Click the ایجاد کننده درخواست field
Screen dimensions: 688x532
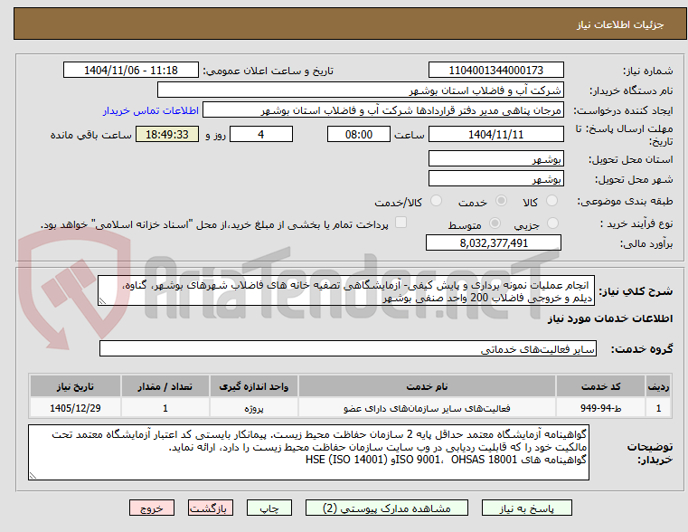(383, 110)
